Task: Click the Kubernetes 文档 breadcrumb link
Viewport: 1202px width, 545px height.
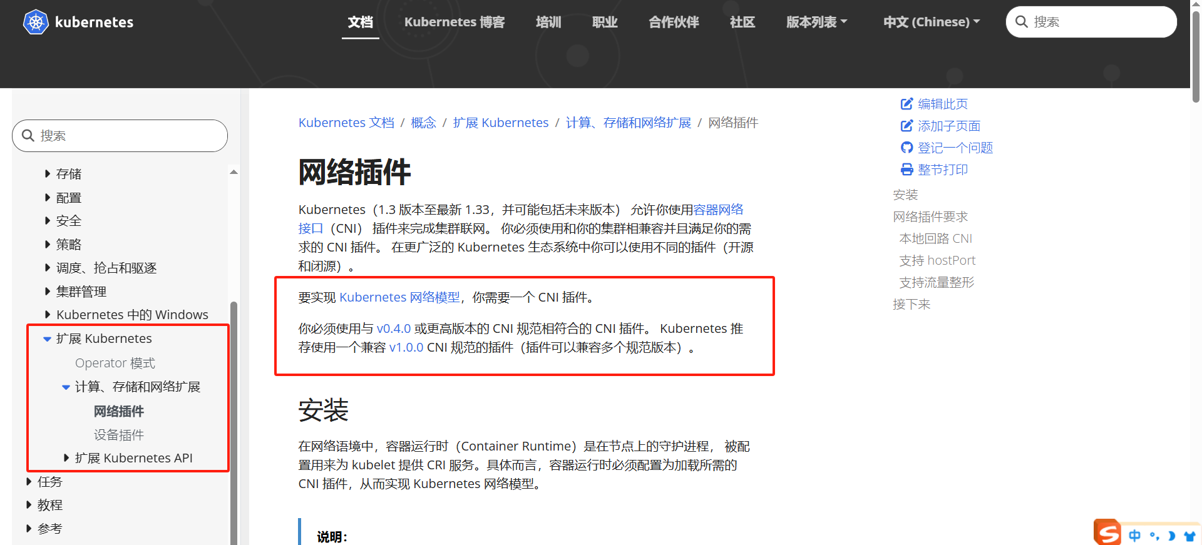Action: pyautogui.click(x=346, y=123)
